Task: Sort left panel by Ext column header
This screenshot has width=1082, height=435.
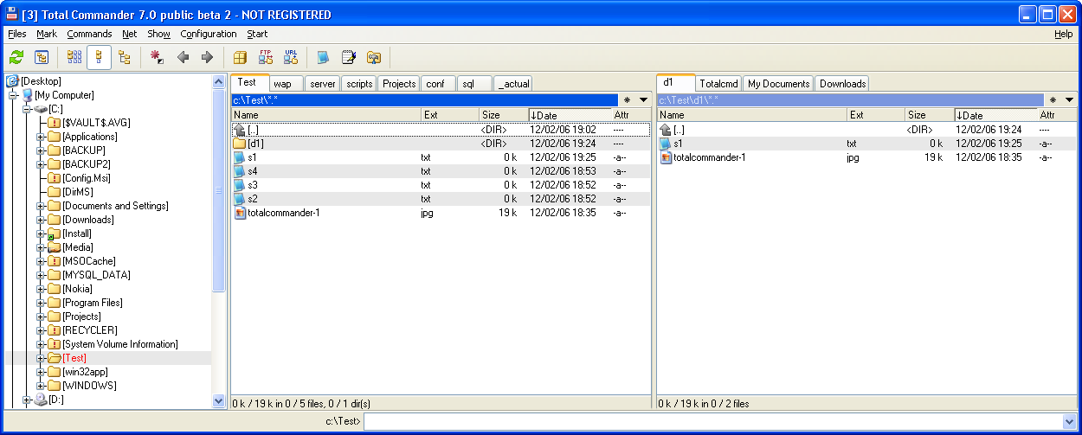Action: click(450, 115)
